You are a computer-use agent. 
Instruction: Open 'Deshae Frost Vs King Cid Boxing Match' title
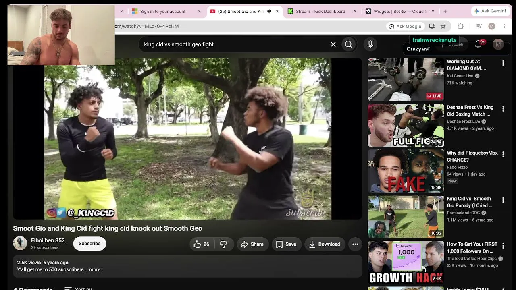(x=470, y=111)
